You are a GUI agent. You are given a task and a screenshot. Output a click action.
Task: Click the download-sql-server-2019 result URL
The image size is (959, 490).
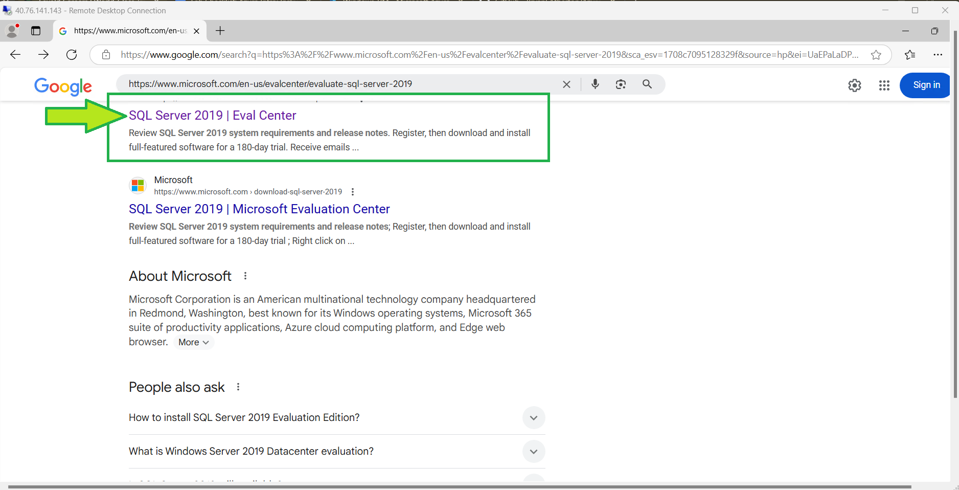pyautogui.click(x=248, y=192)
